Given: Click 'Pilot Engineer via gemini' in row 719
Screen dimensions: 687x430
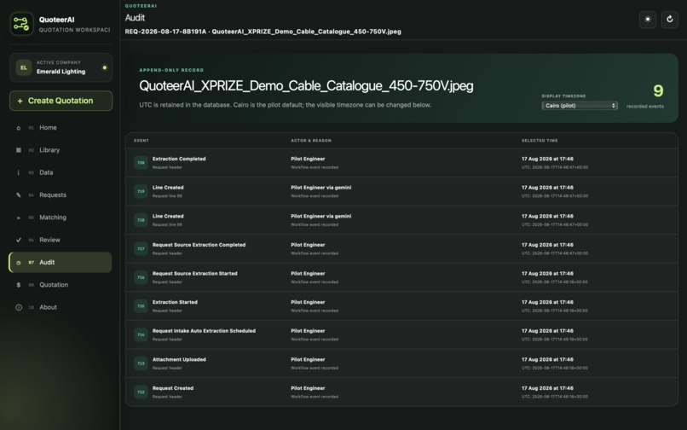Looking at the screenshot, I should point(320,188).
